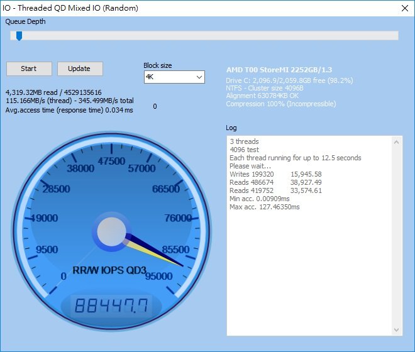
Task: Click the 'Min acc. 0.00909ms' log line
Action: click(x=259, y=199)
